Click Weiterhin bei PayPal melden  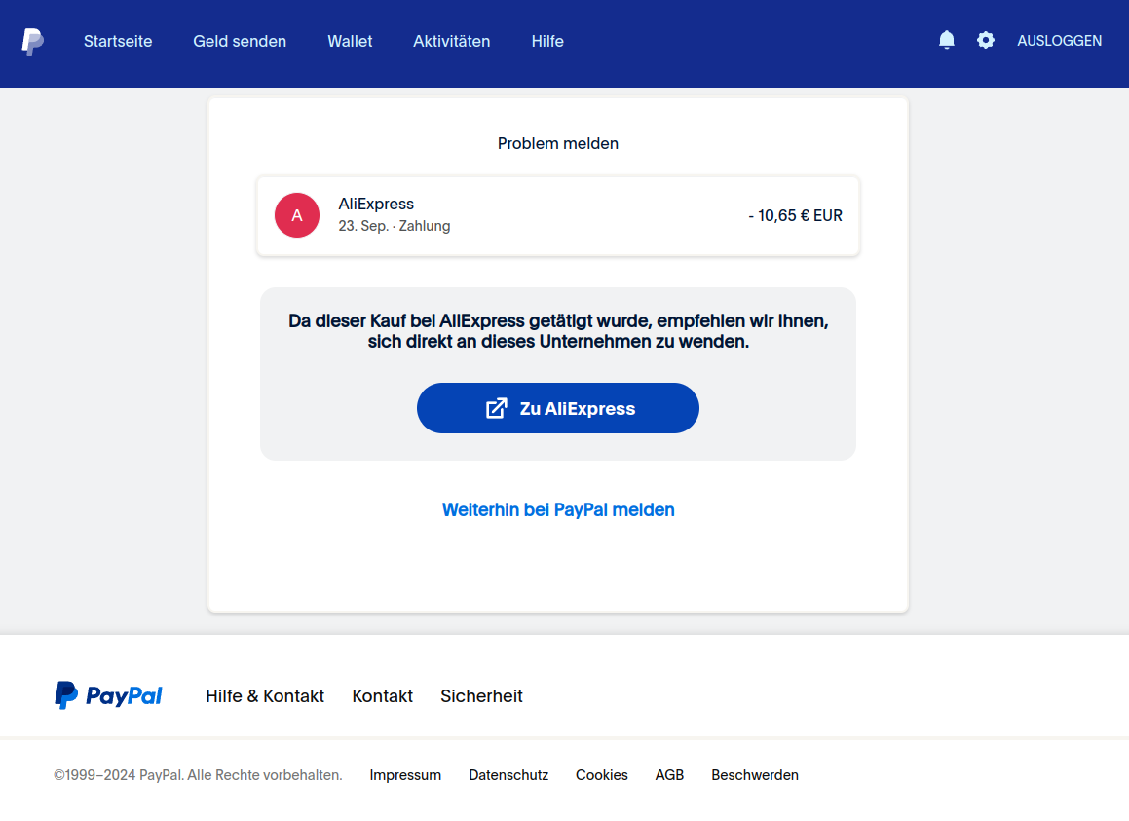[x=558, y=510]
